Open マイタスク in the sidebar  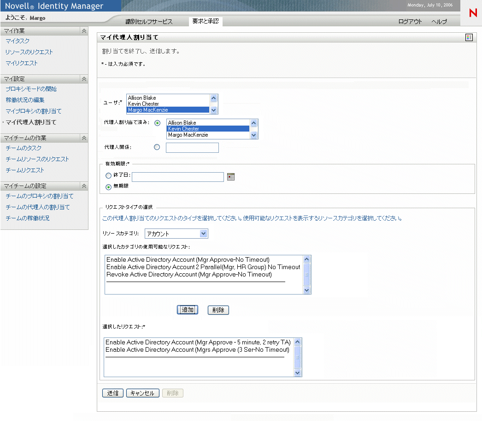(x=18, y=41)
